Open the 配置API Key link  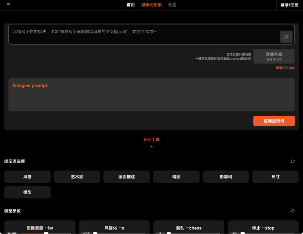285,68
